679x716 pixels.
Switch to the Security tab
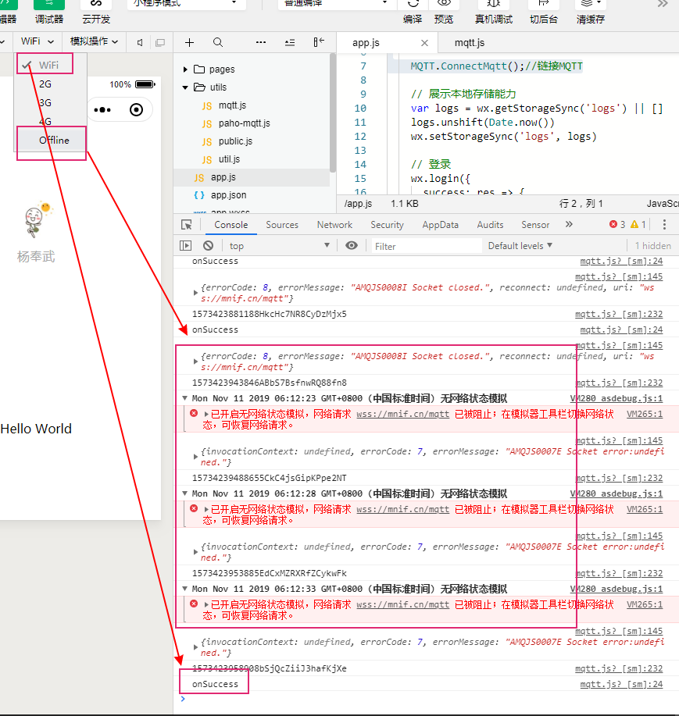point(387,225)
